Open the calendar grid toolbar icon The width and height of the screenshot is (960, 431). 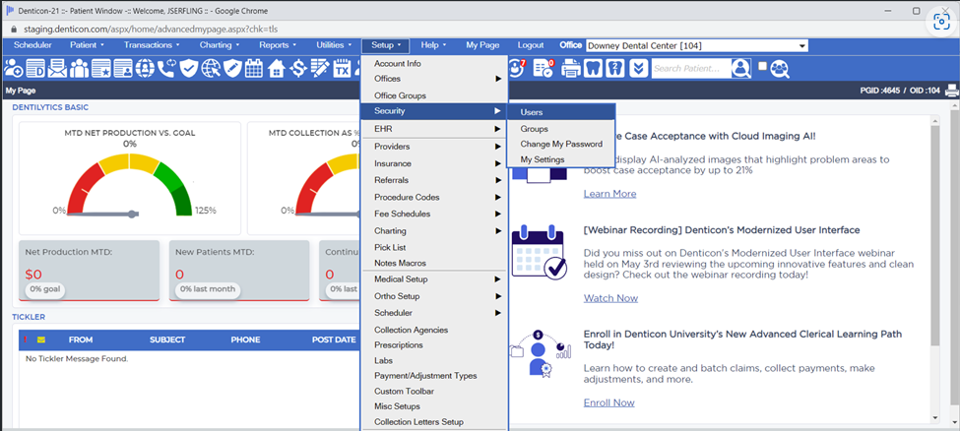(253, 68)
